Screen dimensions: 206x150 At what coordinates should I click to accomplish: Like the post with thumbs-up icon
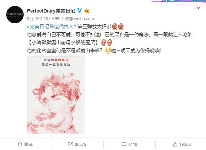tap(175, 144)
